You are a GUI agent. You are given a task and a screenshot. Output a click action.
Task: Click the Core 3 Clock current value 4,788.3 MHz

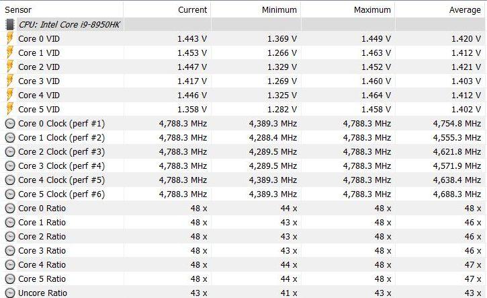tap(183, 165)
